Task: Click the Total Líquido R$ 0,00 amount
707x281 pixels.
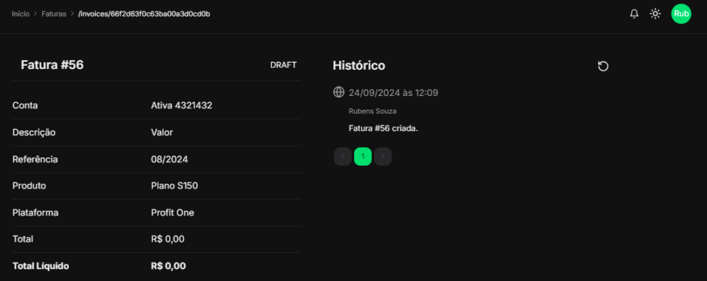Action: 168,266
